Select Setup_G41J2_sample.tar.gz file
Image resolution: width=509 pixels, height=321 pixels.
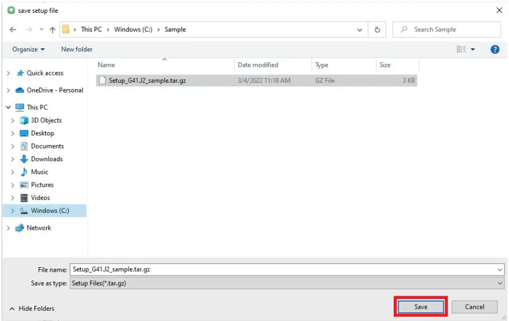256,81
